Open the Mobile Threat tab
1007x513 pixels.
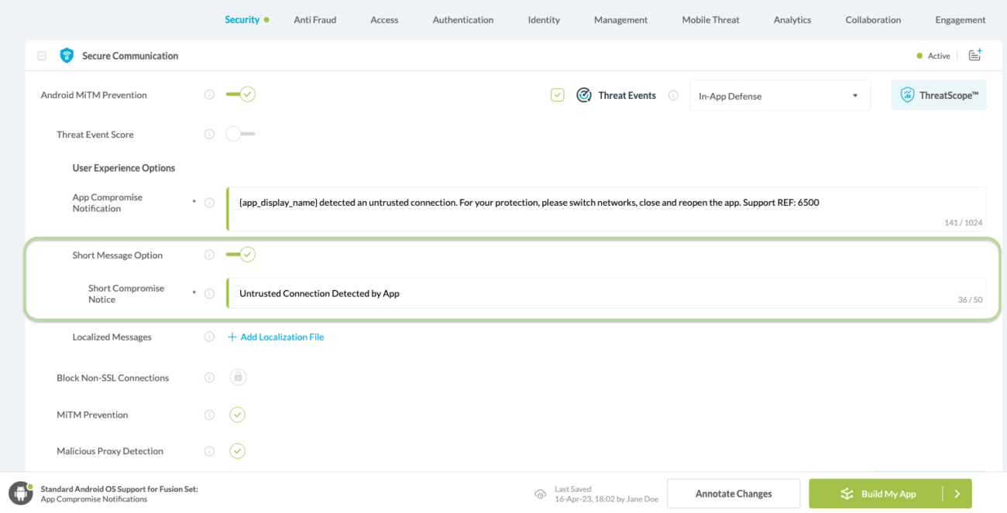click(x=710, y=20)
